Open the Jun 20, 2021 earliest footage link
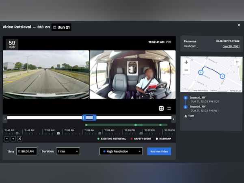Image resolution: width=244 pixels, height=183 pixels. (x=231, y=47)
